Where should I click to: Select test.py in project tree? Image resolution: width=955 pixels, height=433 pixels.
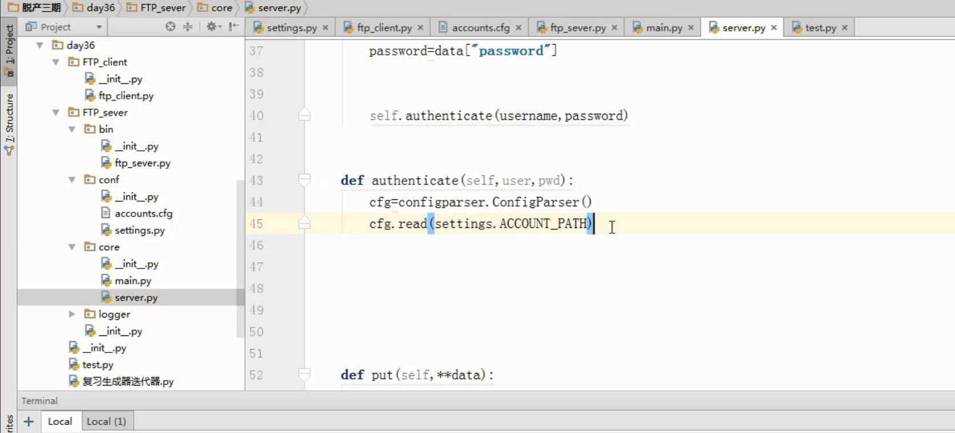click(x=98, y=364)
